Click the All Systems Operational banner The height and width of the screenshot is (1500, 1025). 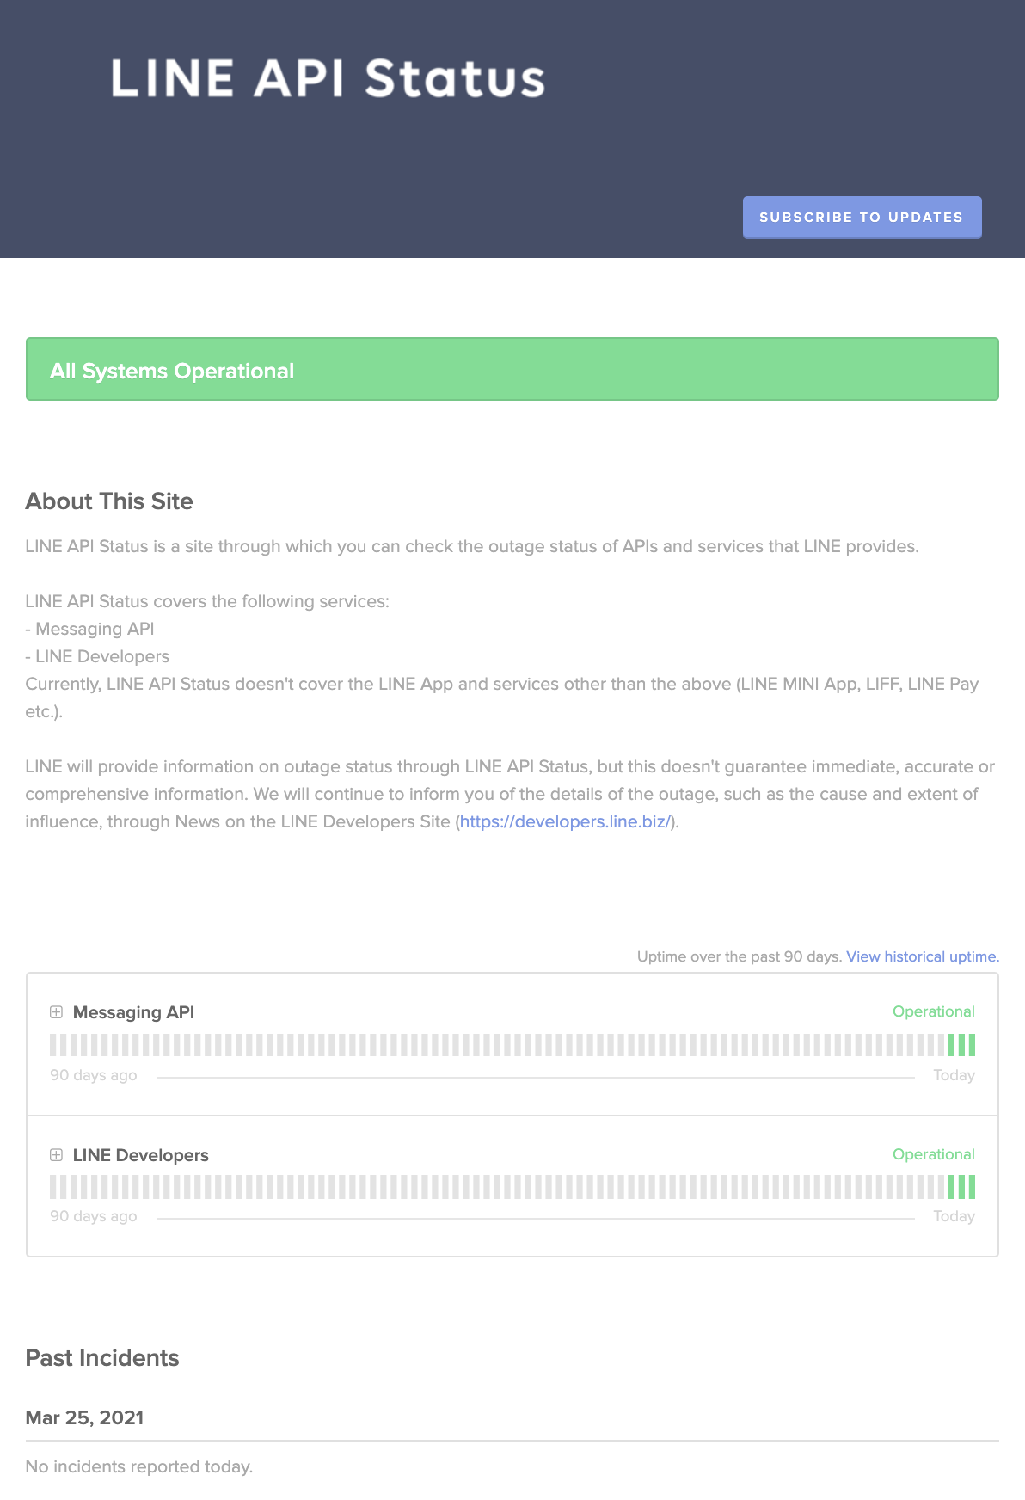coord(512,370)
